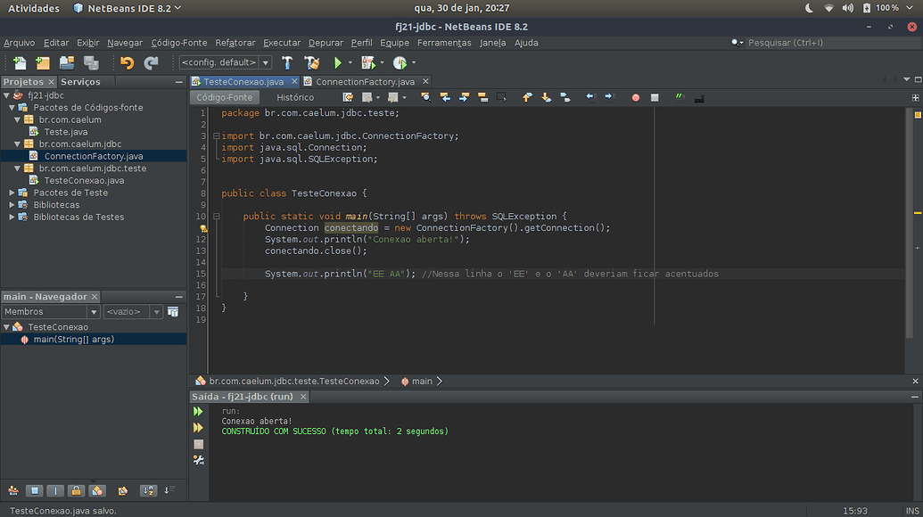Switch the editor view to Histórico
Viewport: 923px width, 517px height.
(x=295, y=96)
